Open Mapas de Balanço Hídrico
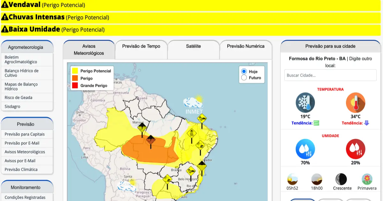383x201 pixels. tap(27, 86)
